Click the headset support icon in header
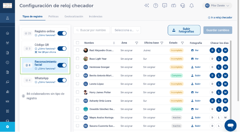 [x=182, y=6]
